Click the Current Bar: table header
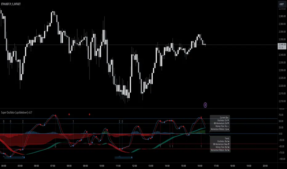The width and height of the screenshot is (287, 169). click(x=224, y=118)
